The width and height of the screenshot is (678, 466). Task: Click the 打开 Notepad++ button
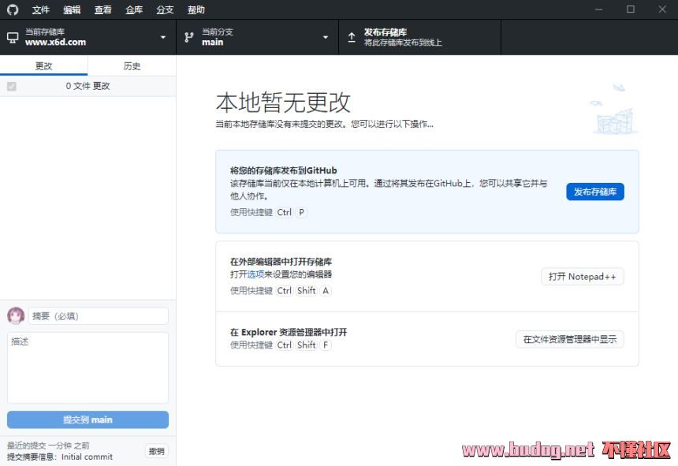pos(582,277)
